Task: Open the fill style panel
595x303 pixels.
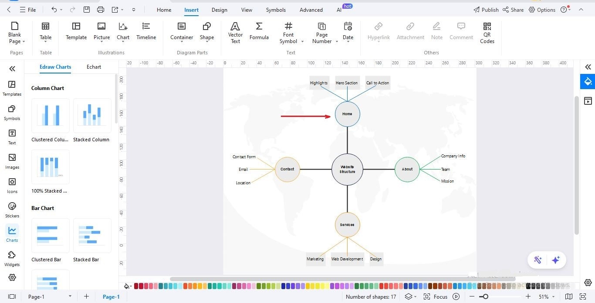Action: (588, 81)
